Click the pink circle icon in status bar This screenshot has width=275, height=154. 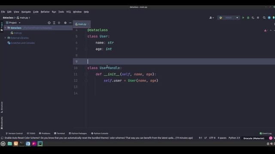click(x=271, y=138)
